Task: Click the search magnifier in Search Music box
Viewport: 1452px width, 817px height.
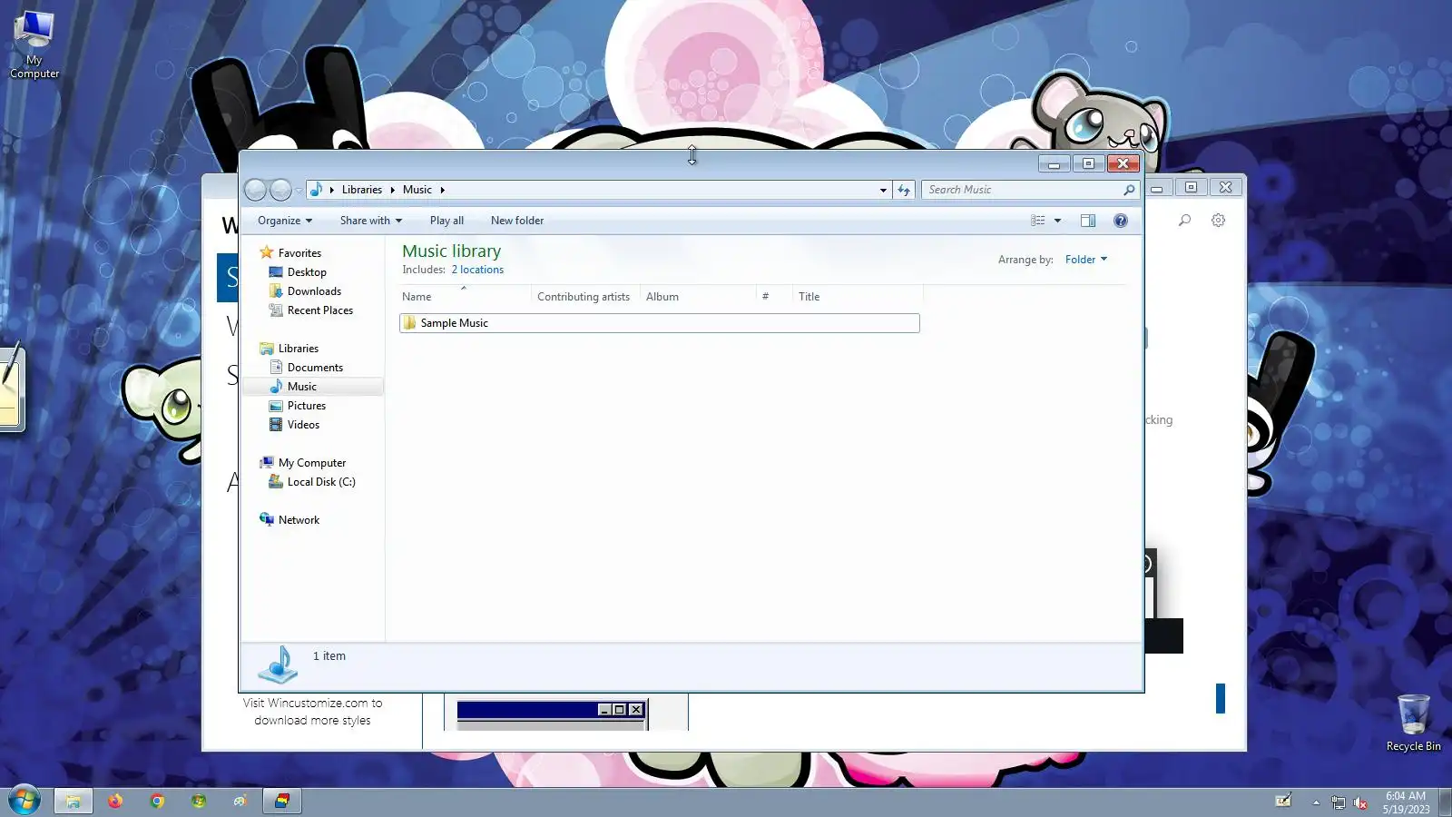Action: click(x=1129, y=190)
